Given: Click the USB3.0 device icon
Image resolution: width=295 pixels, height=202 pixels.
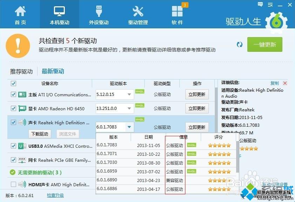Looking at the screenshot, I should coord(22,146).
